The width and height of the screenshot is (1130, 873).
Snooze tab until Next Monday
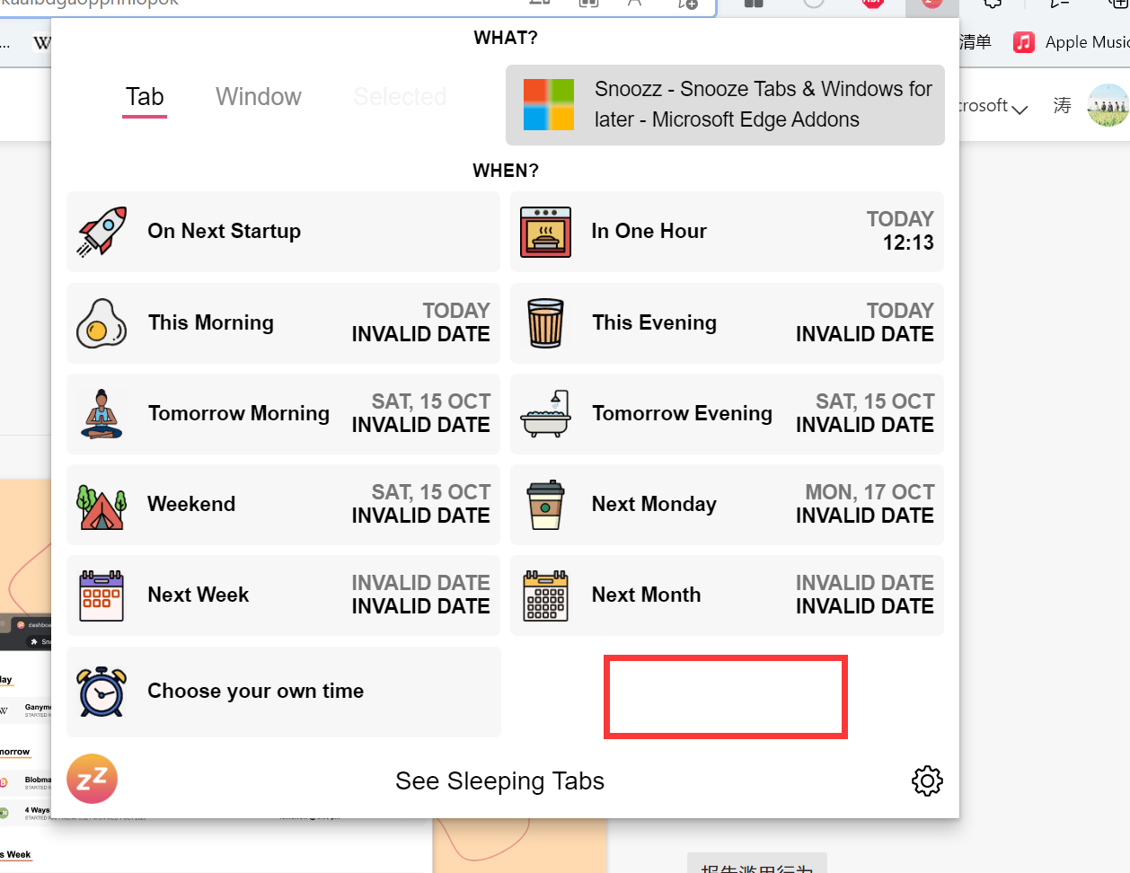coord(727,505)
